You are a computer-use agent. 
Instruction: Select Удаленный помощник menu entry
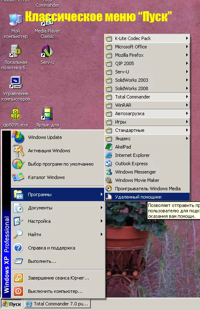click(x=147, y=197)
